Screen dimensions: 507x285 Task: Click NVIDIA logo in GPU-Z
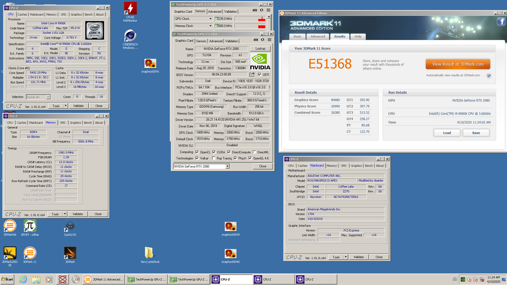260,61
